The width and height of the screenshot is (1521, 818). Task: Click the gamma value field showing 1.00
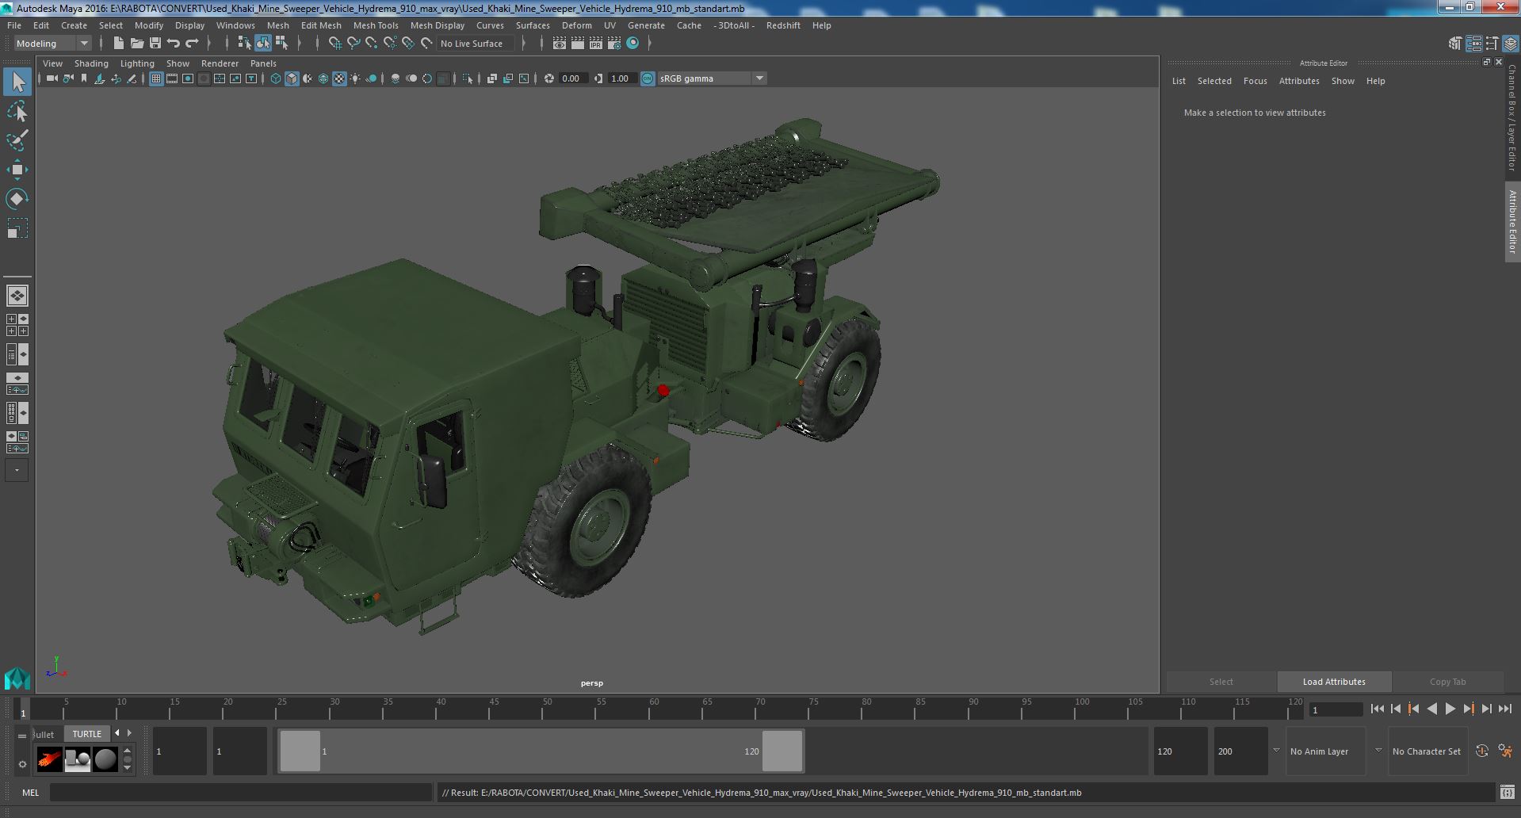tap(621, 78)
